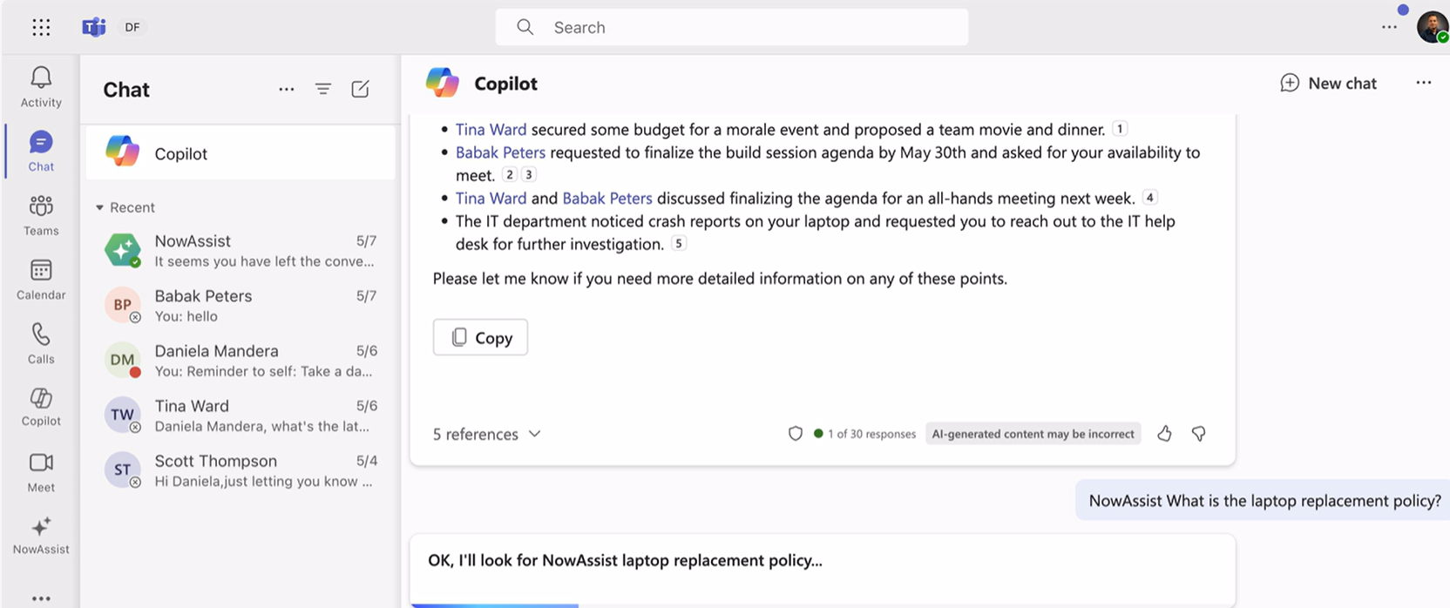Viewport: 1450px width, 608px height.
Task: Click the thumbs down feedback icon
Action: point(1199,434)
